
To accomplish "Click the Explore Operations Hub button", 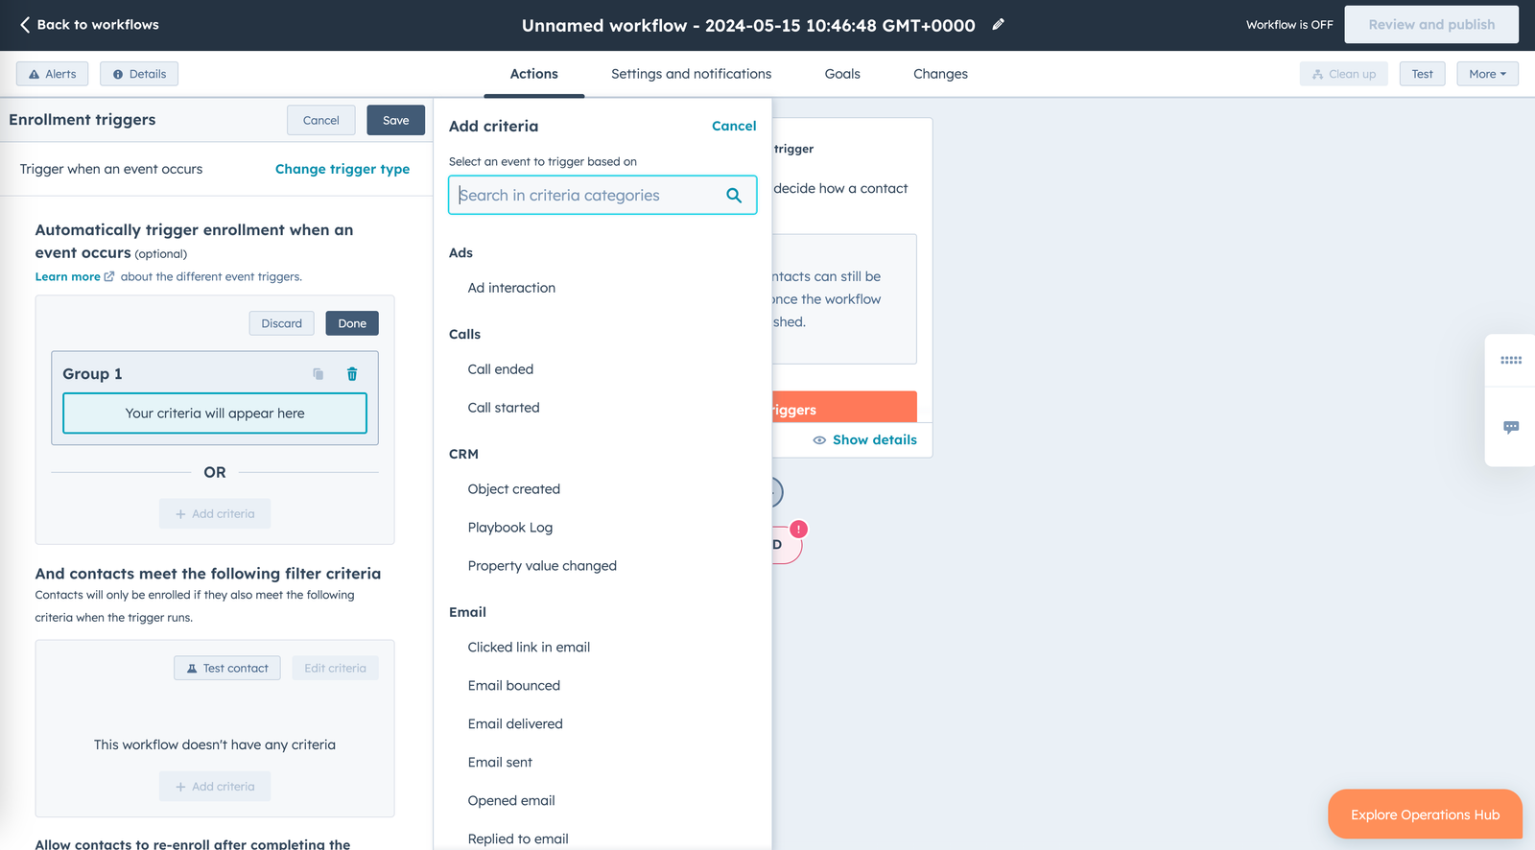I will (1425, 815).
